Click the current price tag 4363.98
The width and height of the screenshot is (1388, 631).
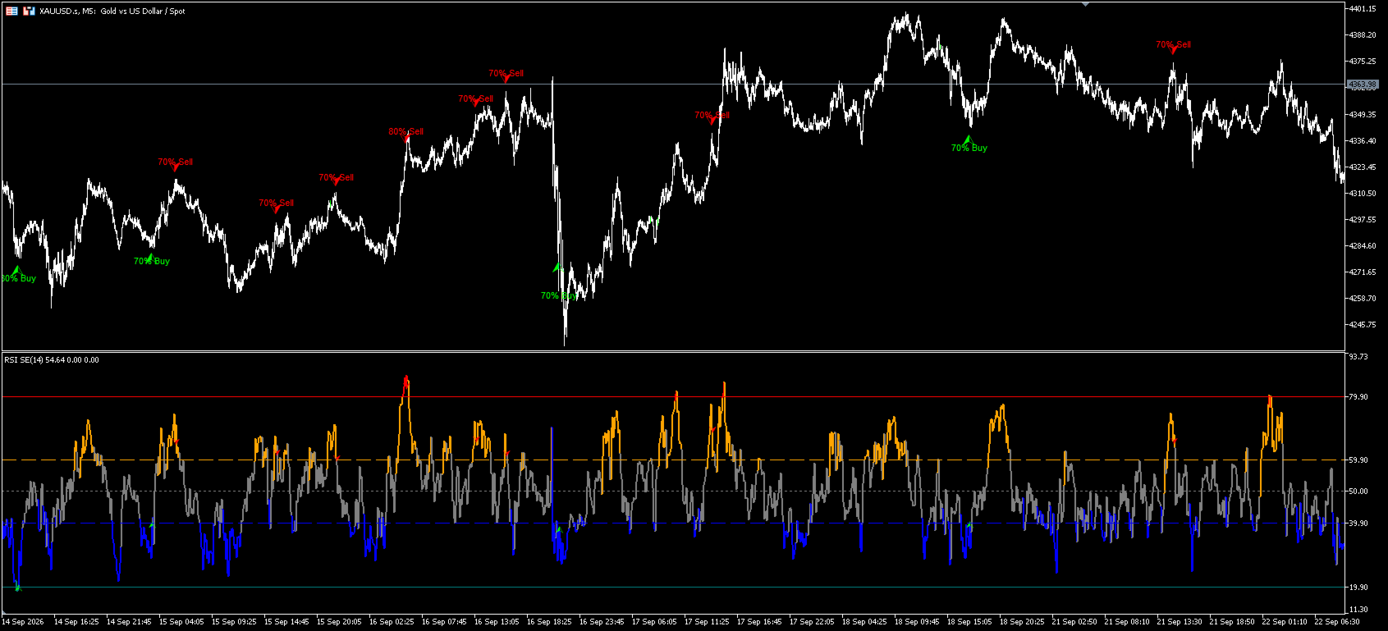(1362, 85)
